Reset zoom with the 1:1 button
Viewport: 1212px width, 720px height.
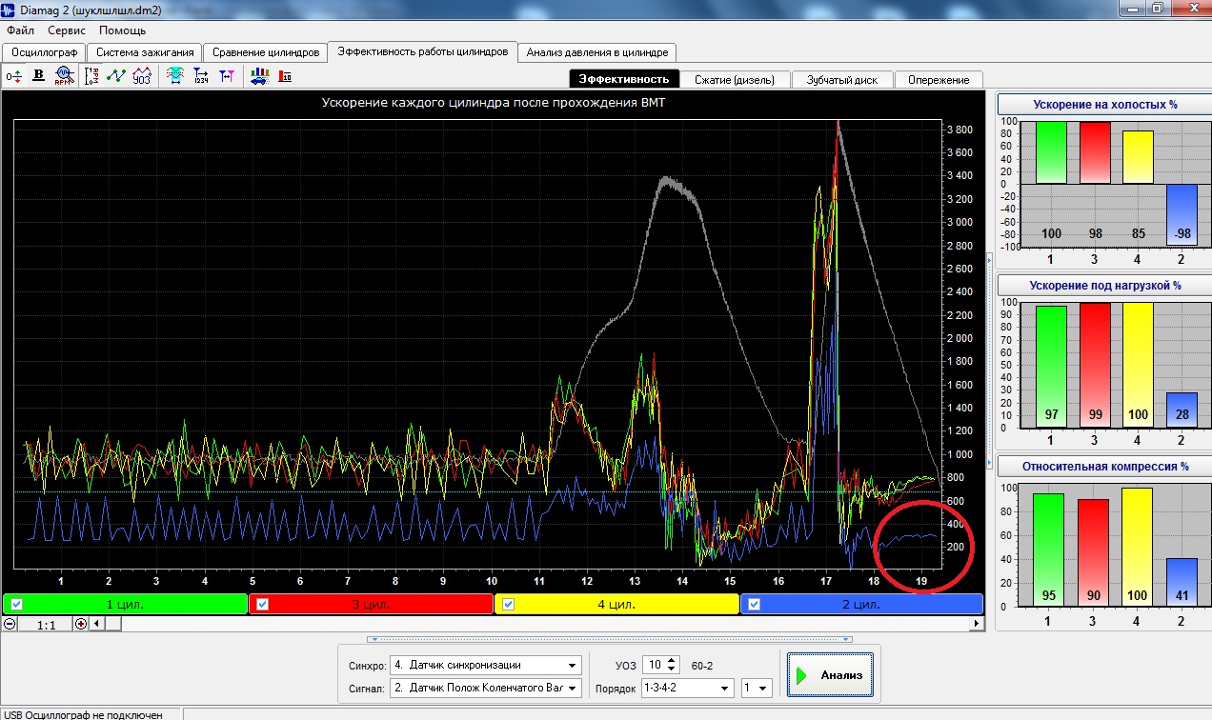coord(46,625)
